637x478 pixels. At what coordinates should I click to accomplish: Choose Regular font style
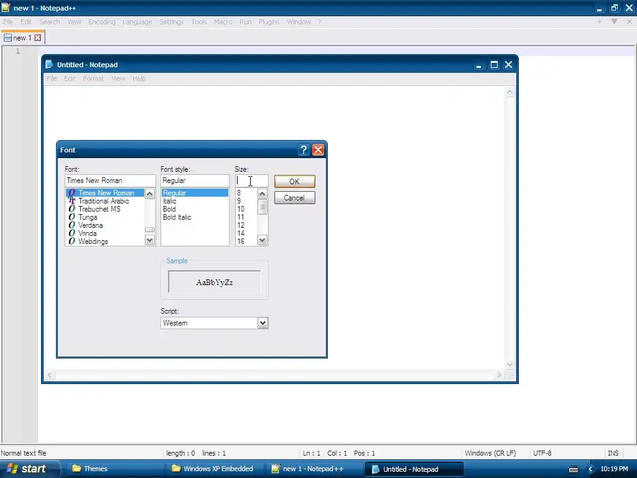[195, 193]
